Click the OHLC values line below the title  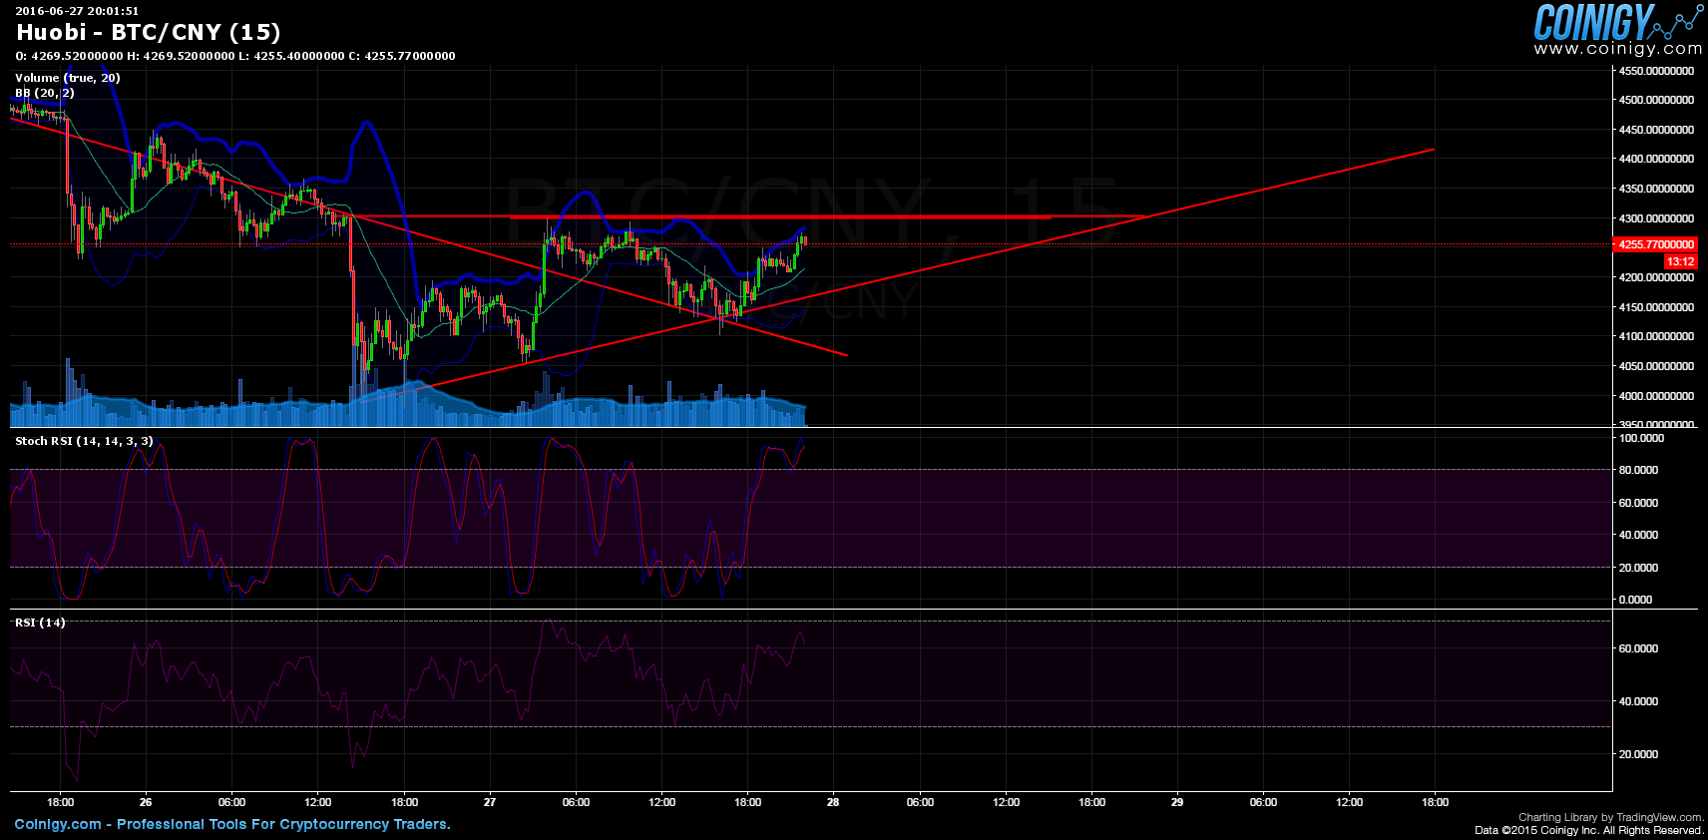[x=235, y=56]
